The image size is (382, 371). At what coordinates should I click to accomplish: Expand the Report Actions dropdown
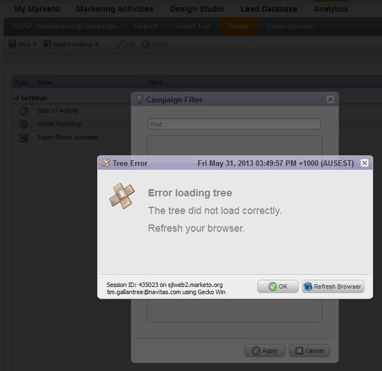coord(71,44)
